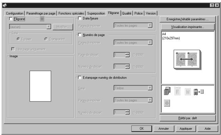Screen dimensions: 221x135
Task: Click Numéro de départ spinner arrows under Estampage
Action: pos(127,112)
